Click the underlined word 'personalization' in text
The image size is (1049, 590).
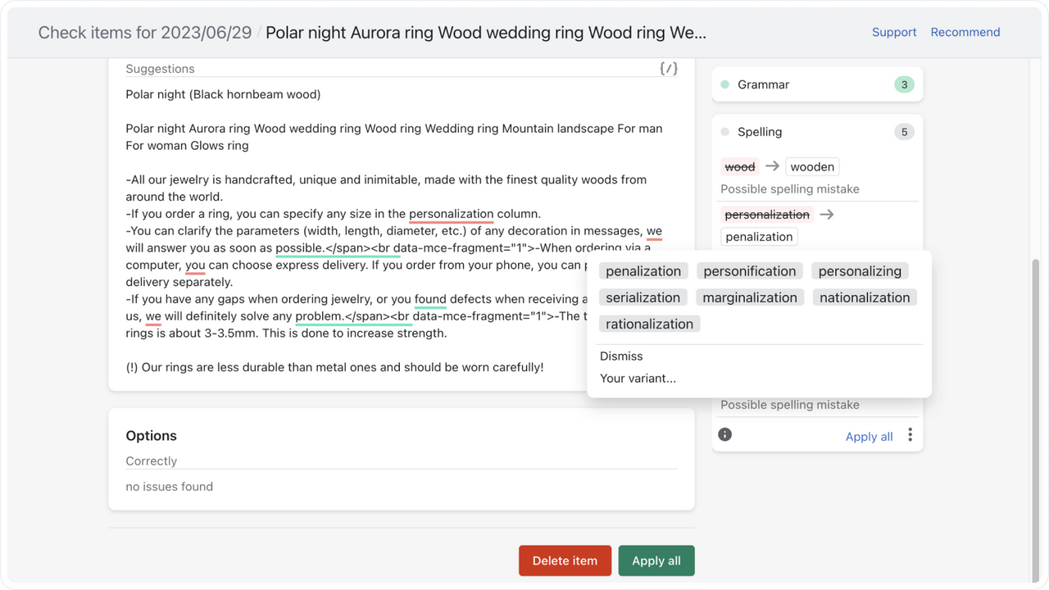click(x=452, y=214)
